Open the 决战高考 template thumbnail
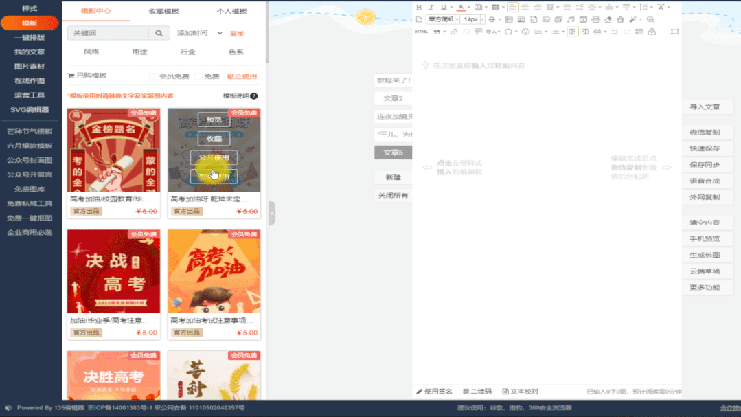741x417 pixels. pyautogui.click(x=113, y=271)
